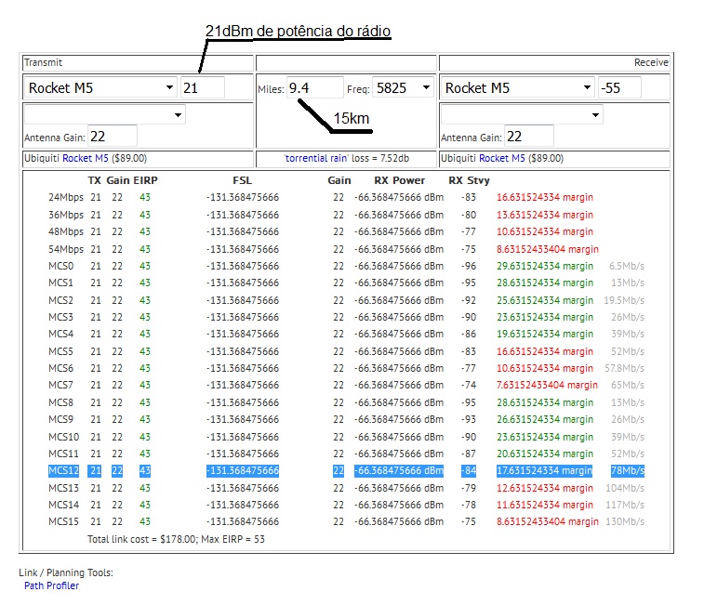Viewport: 704px width, 605px height.
Task: Click the MCS10 row label
Action: click(x=64, y=437)
